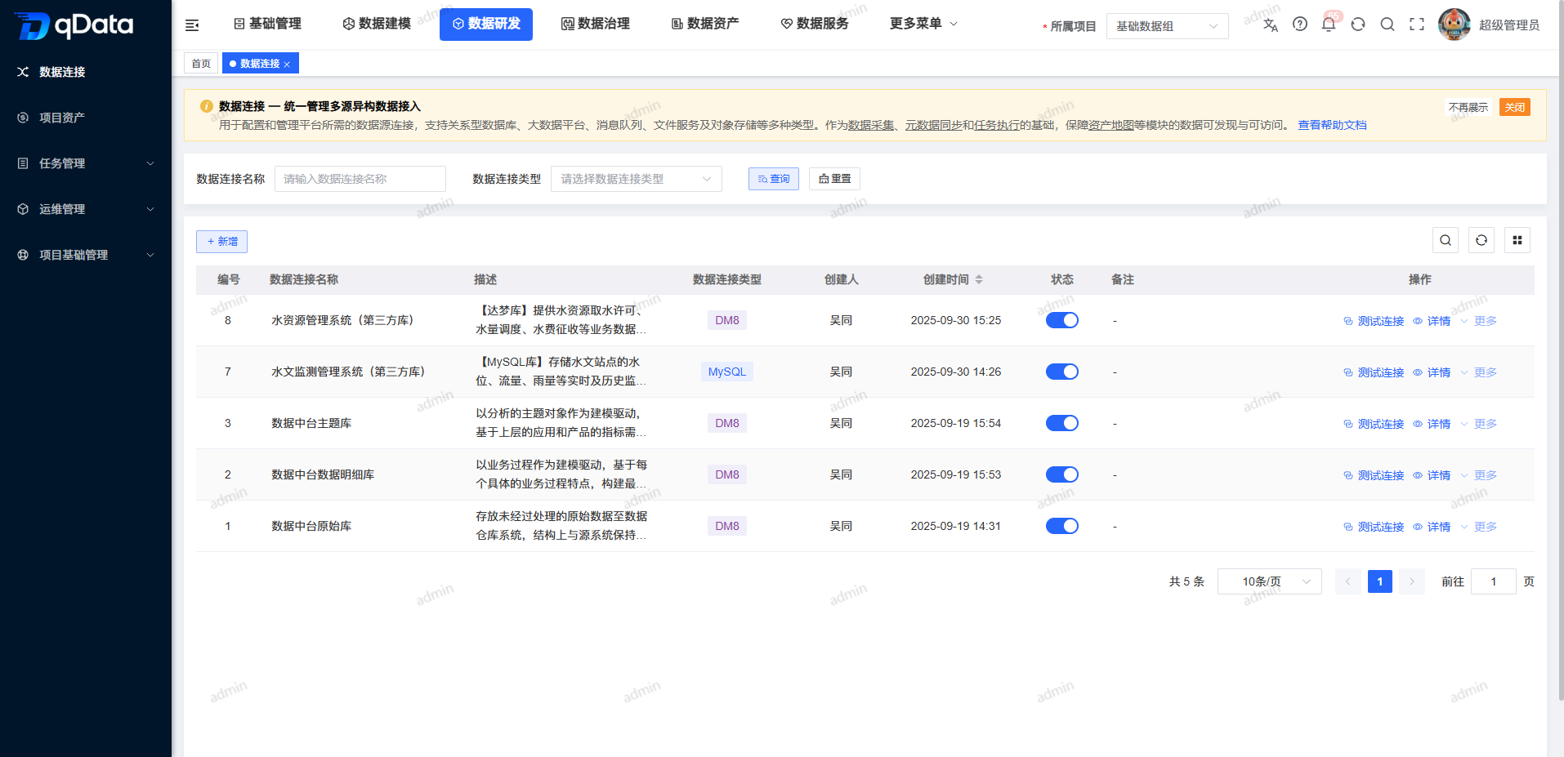Disable 数据中台主题库 status switch
The height and width of the screenshot is (757, 1564).
pos(1062,423)
